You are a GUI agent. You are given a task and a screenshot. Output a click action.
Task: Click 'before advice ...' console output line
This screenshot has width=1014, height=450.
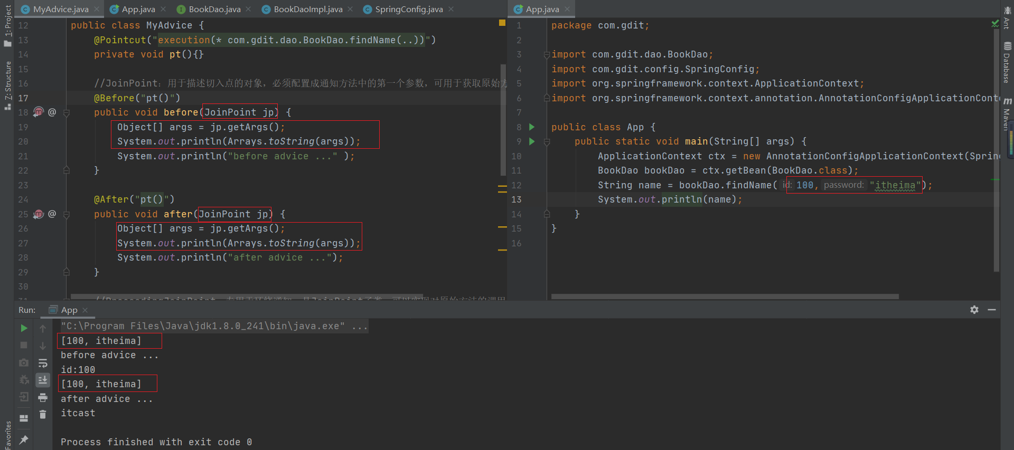109,355
